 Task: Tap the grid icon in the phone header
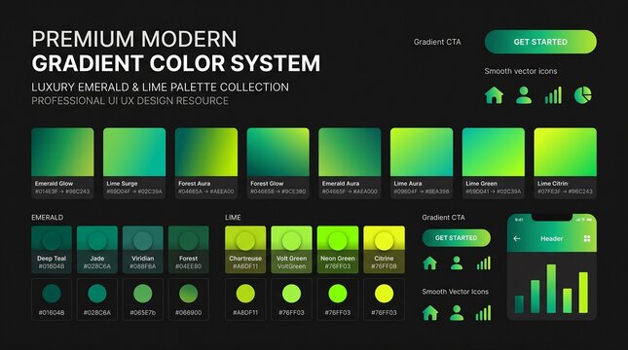click(587, 238)
